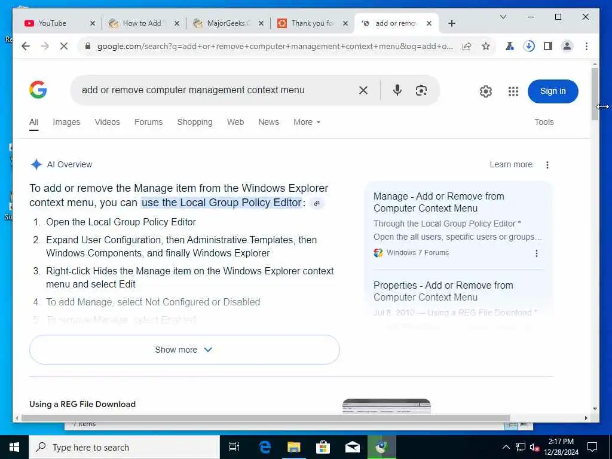
Task: Open the REG file result thumbnail
Action: (387, 406)
